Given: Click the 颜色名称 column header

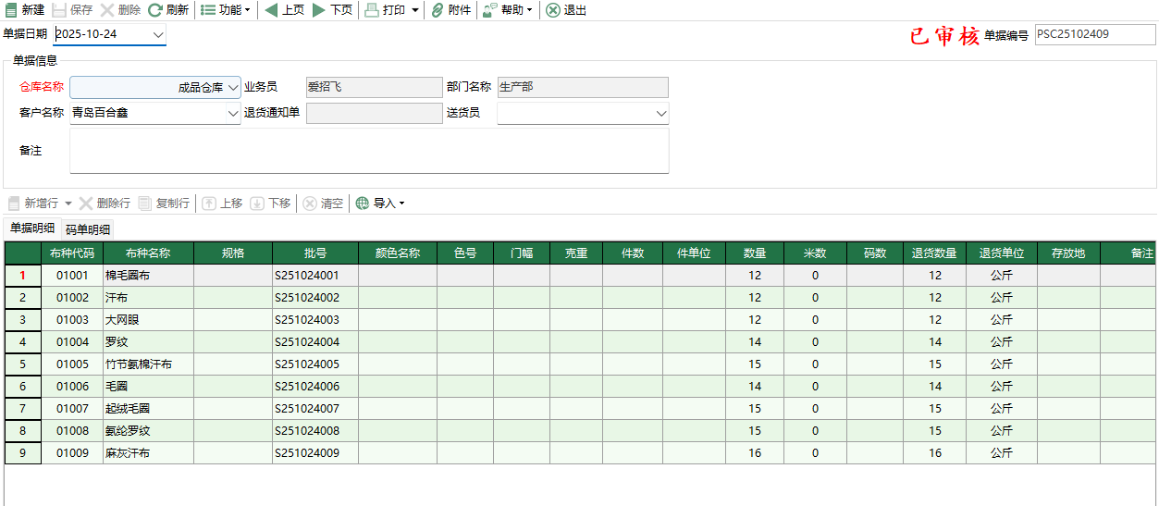Looking at the screenshot, I should pos(398,253).
